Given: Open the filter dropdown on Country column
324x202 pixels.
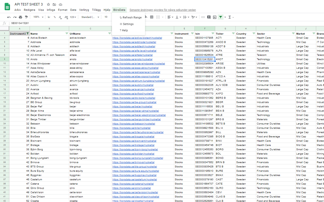Looking at the screenshot, I should click(x=254, y=34).
